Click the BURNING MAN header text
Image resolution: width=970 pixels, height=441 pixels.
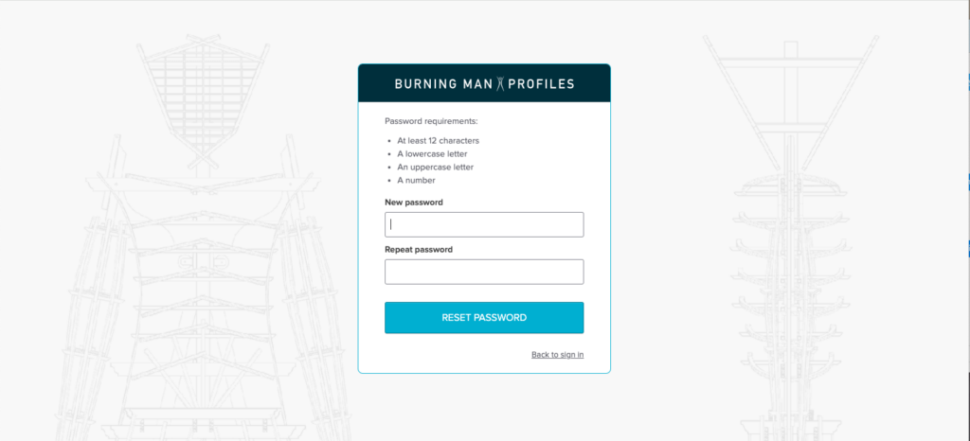click(444, 83)
